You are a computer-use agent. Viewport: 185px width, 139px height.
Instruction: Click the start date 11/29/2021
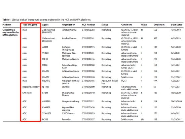click(176, 119)
